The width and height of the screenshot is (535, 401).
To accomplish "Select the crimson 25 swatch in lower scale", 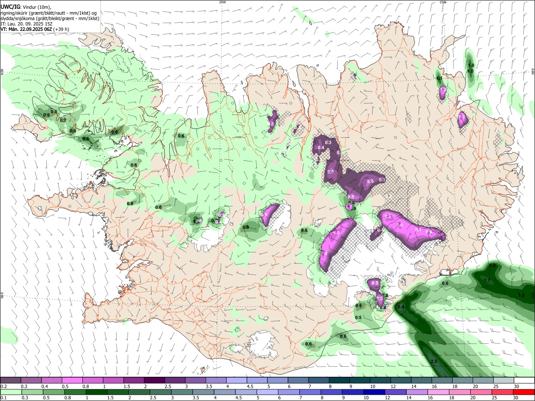I will tap(503, 392).
